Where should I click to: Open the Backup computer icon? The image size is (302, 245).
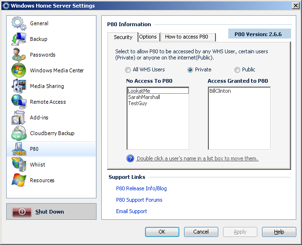click(19, 39)
